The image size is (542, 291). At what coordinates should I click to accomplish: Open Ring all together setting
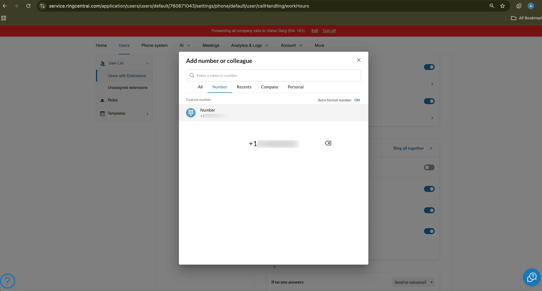[x=413, y=148]
